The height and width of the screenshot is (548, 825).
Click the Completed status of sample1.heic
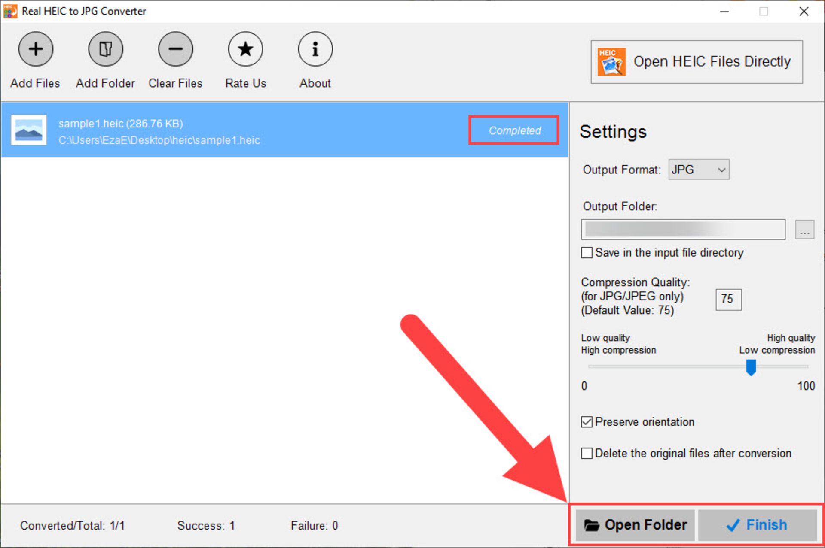[x=514, y=130]
